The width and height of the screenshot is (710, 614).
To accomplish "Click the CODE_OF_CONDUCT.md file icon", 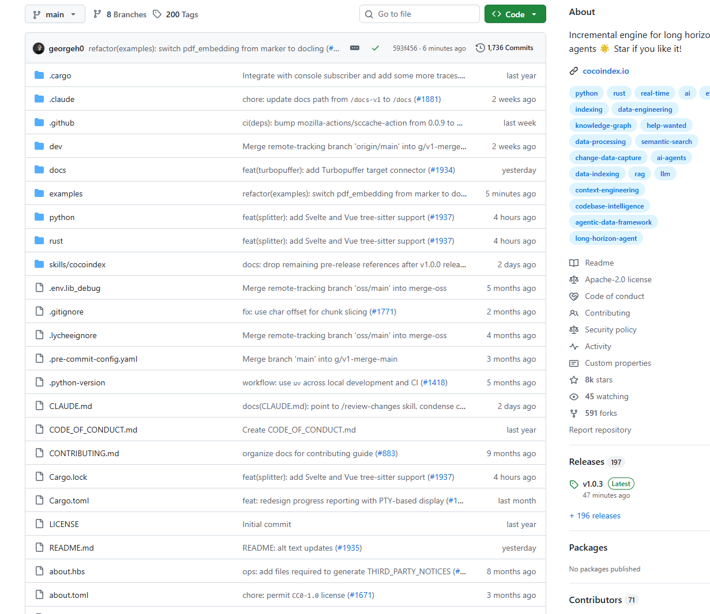I will [x=39, y=430].
